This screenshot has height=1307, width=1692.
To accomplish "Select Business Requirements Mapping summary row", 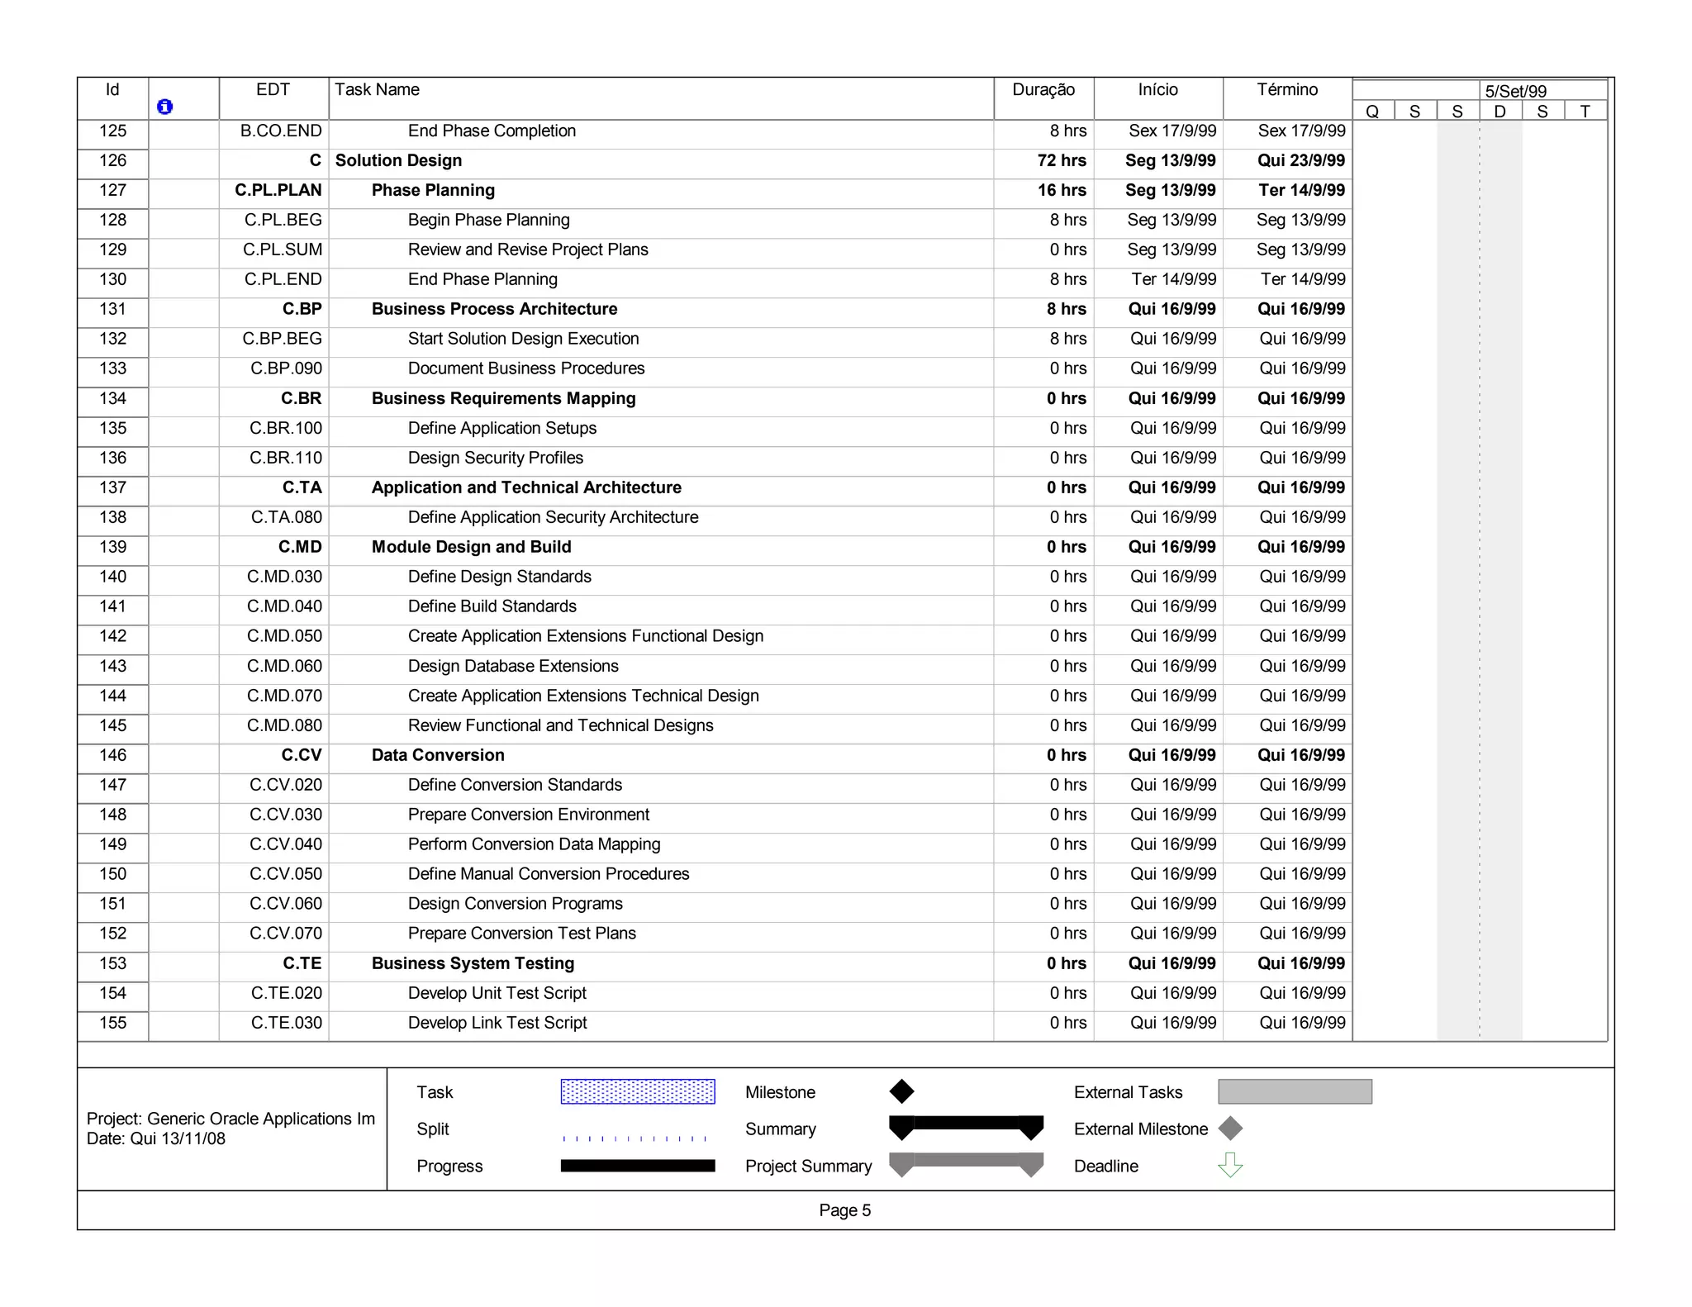I will point(503,398).
